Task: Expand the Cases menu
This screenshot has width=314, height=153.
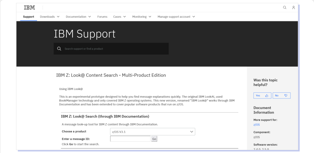Action: [x=119, y=17]
